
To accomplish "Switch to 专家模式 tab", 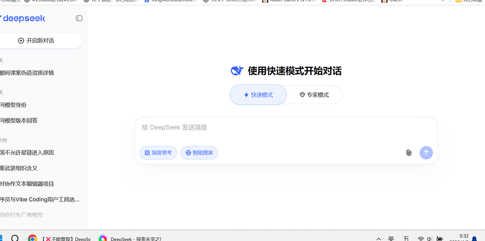I will pos(314,95).
